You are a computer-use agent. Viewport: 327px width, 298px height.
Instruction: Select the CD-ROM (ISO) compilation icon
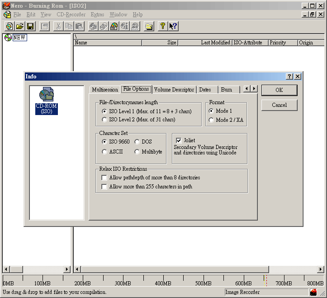coord(47,101)
